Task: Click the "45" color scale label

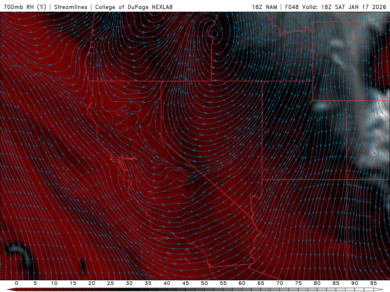Action: [186, 283]
